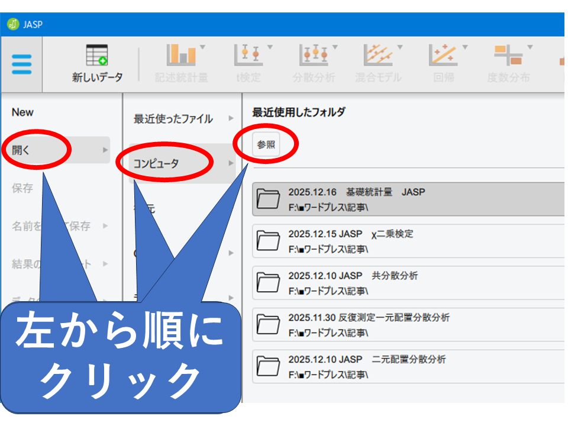
Task: Select コンピュータ in the open menu
Action: click(x=156, y=164)
